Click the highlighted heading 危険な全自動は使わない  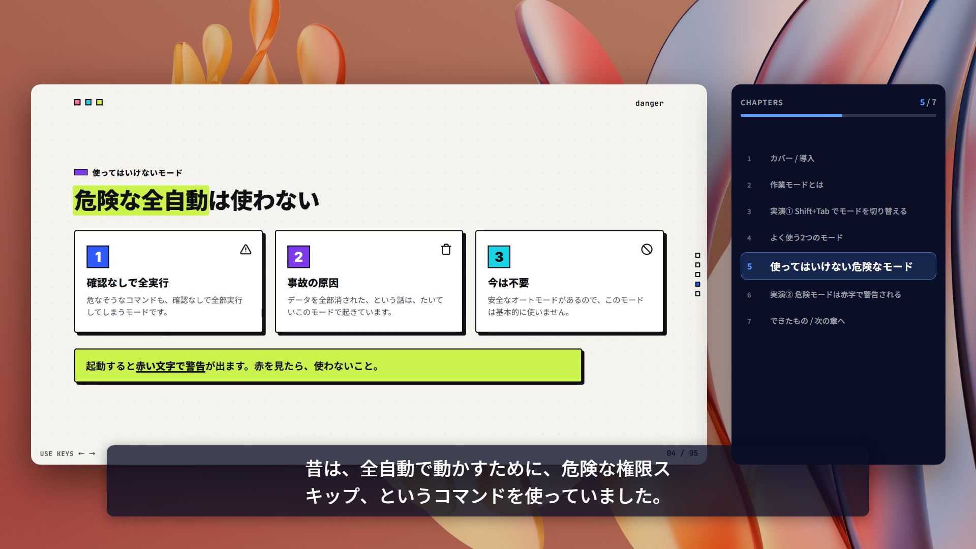(x=196, y=200)
